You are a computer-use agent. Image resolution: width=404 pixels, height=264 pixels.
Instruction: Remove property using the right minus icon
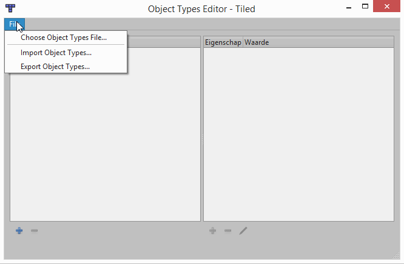(x=227, y=231)
